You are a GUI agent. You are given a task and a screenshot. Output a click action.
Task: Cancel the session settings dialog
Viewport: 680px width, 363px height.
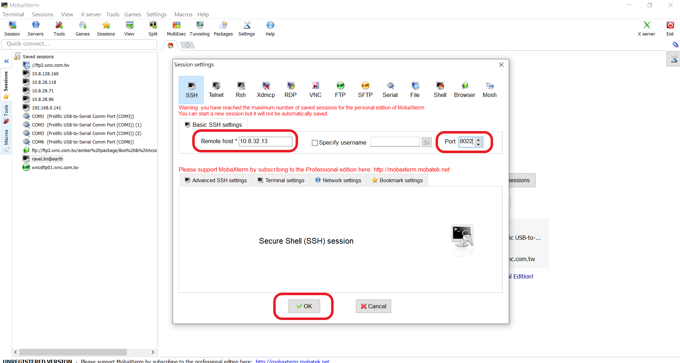[373, 306]
